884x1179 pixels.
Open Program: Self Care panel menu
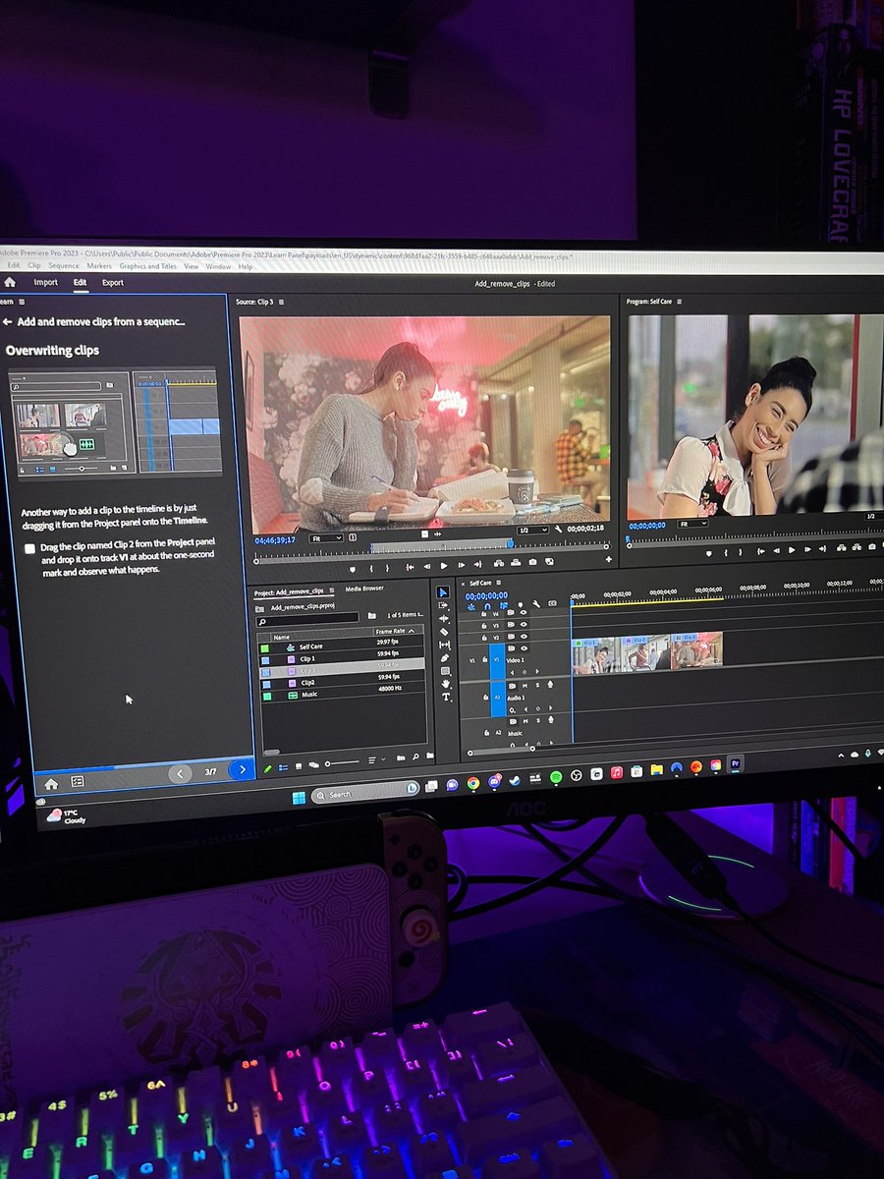tap(680, 301)
